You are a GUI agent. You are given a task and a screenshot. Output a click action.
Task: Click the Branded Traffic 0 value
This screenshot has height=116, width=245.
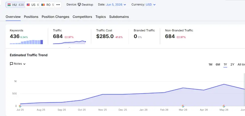pos(135,36)
